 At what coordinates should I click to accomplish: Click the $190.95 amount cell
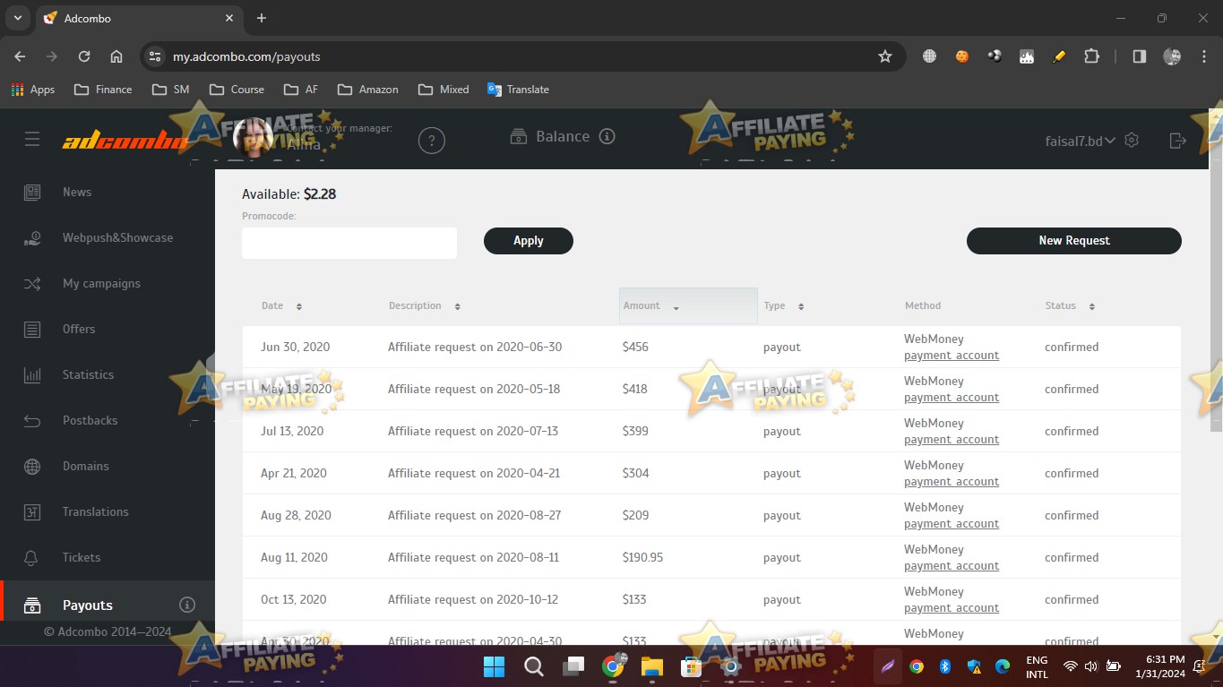point(643,557)
